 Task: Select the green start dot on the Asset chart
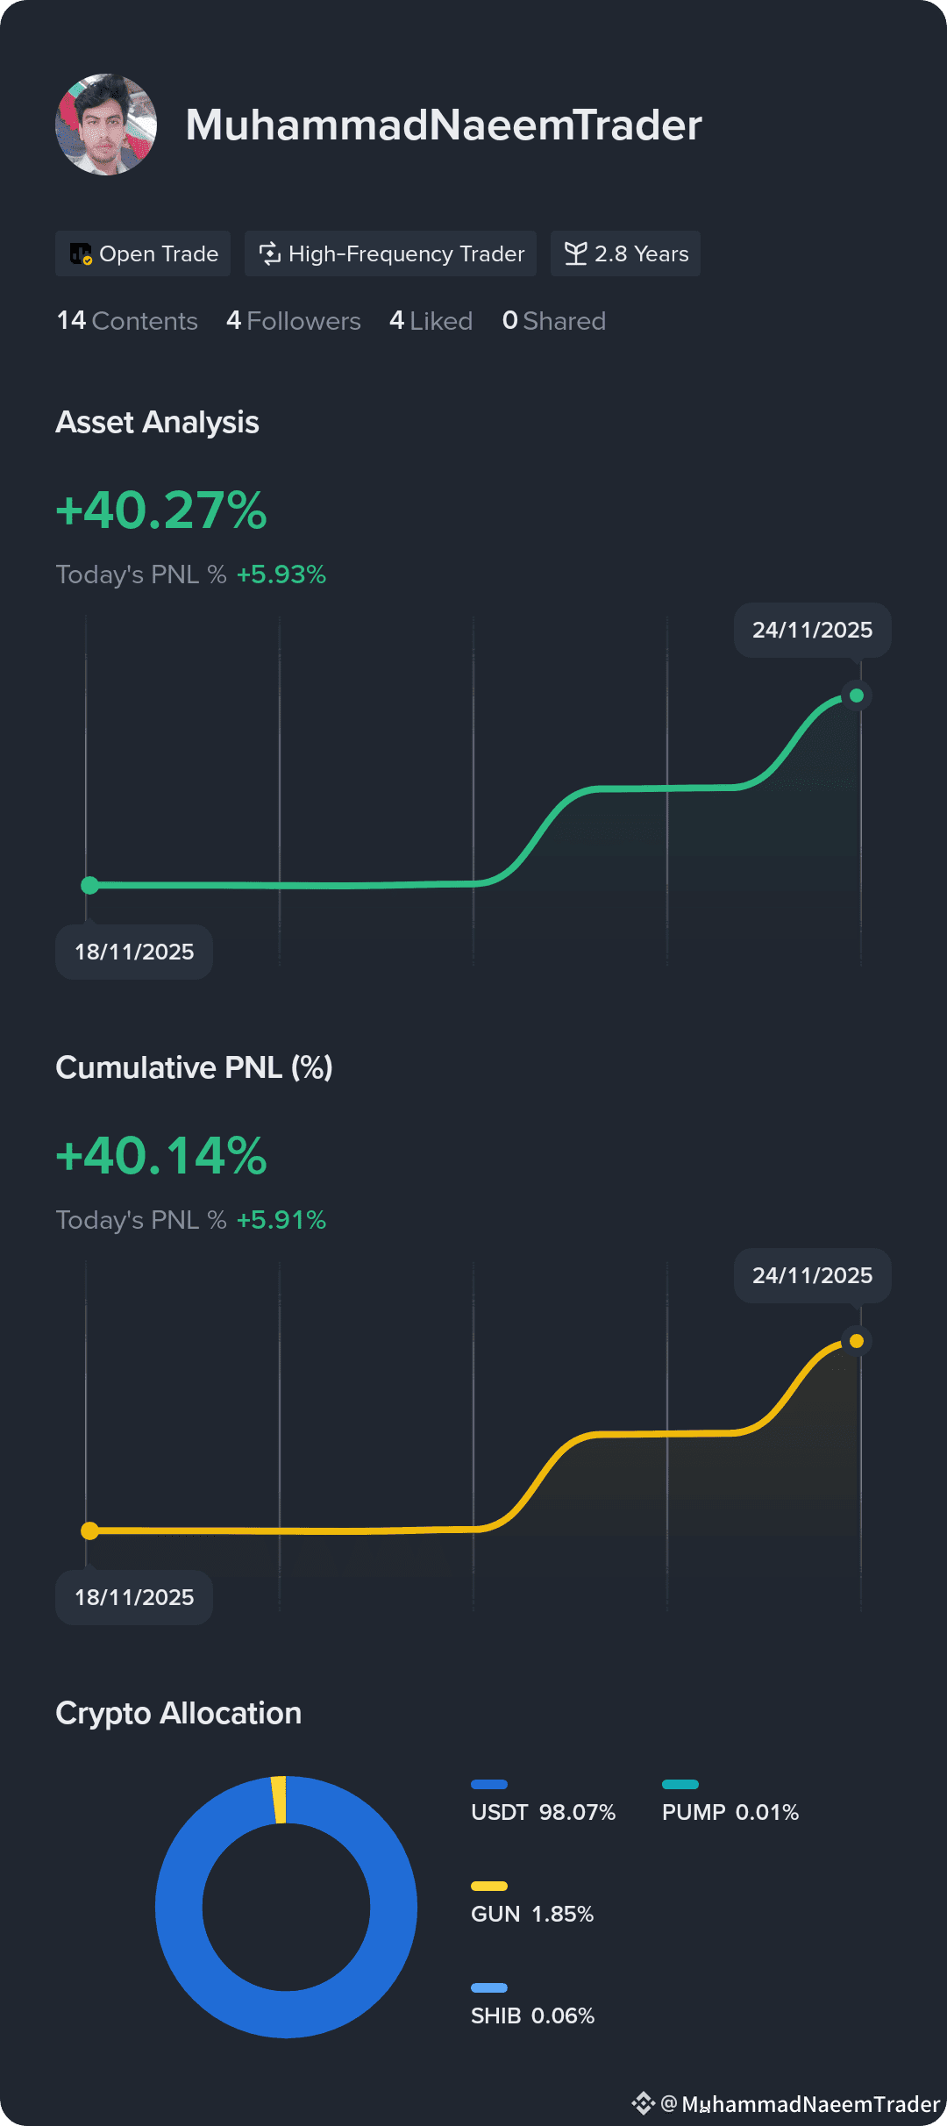coord(89,885)
